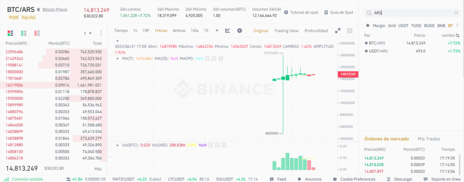This screenshot has width=464, height=182.
Task: Show only sell orders in order book
Action: click(x=37, y=33)
